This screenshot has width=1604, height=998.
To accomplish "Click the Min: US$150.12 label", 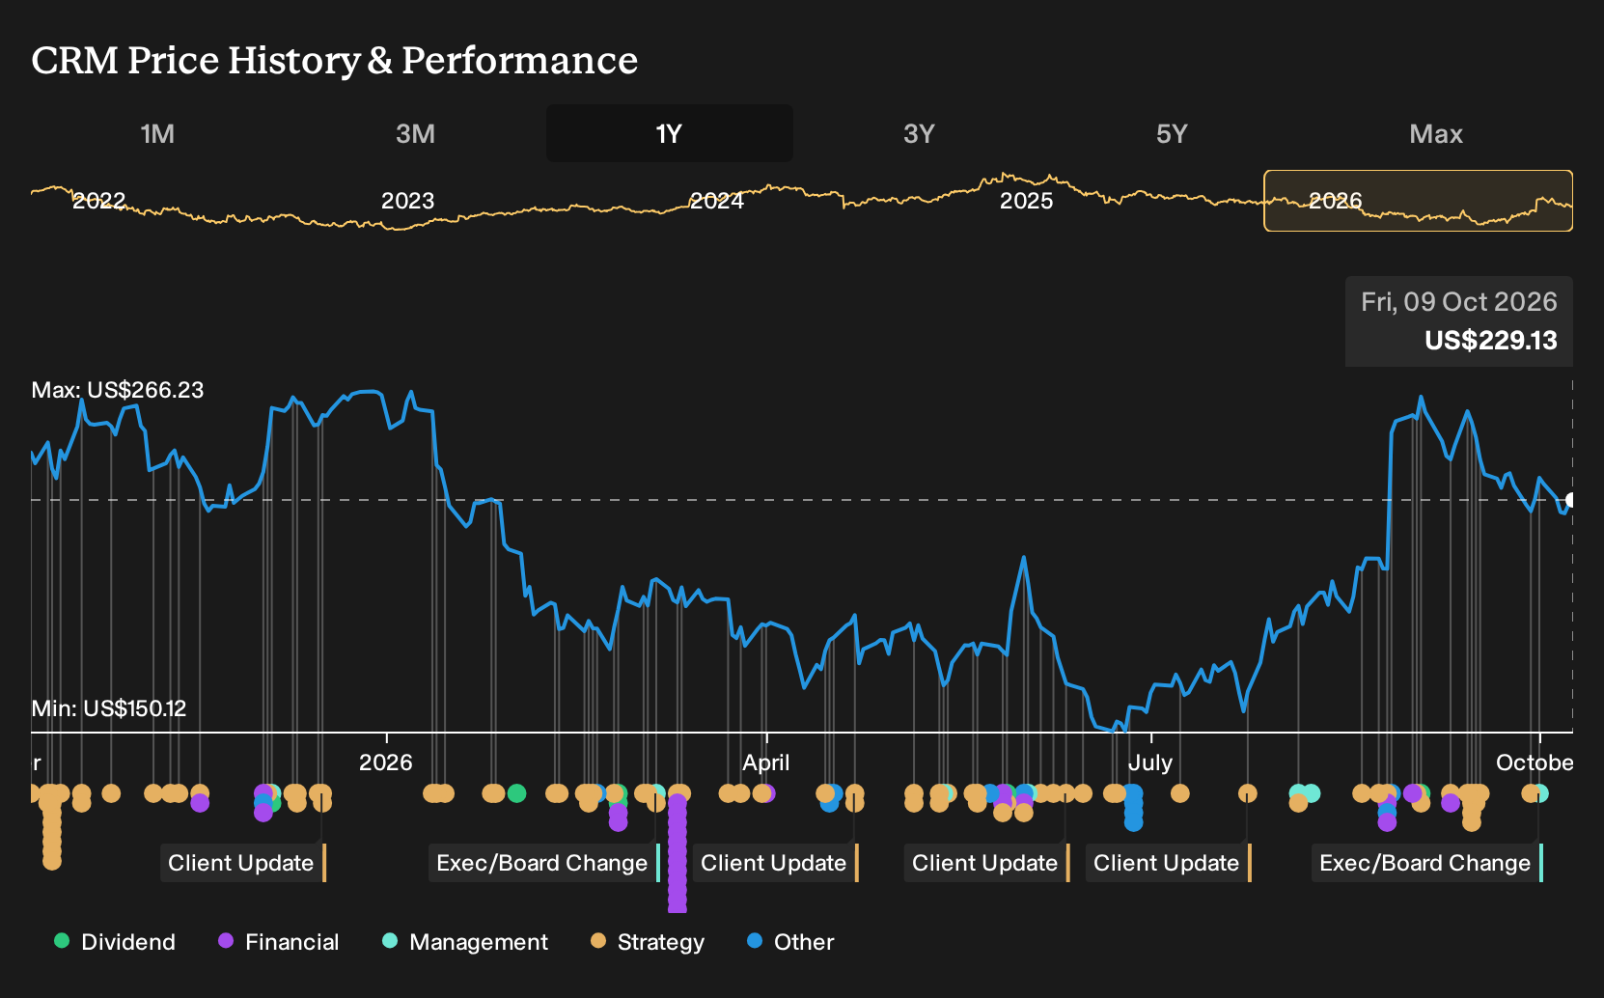I will 109,708.
